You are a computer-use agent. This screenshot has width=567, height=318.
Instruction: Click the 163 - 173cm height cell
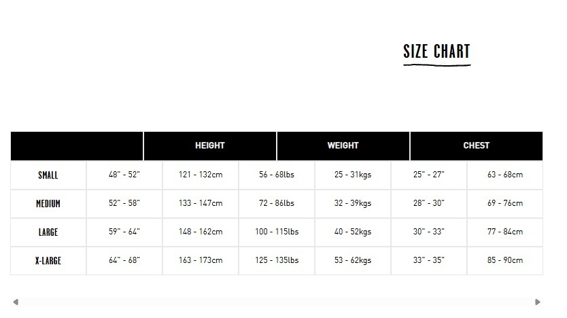click(201, 260)
